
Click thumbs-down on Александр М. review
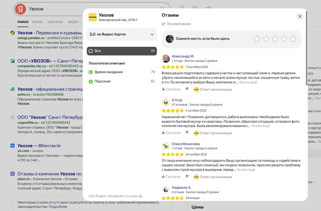187,89
